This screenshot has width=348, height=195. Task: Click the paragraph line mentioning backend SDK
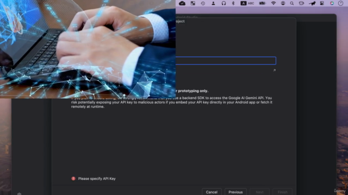[171, 98]
